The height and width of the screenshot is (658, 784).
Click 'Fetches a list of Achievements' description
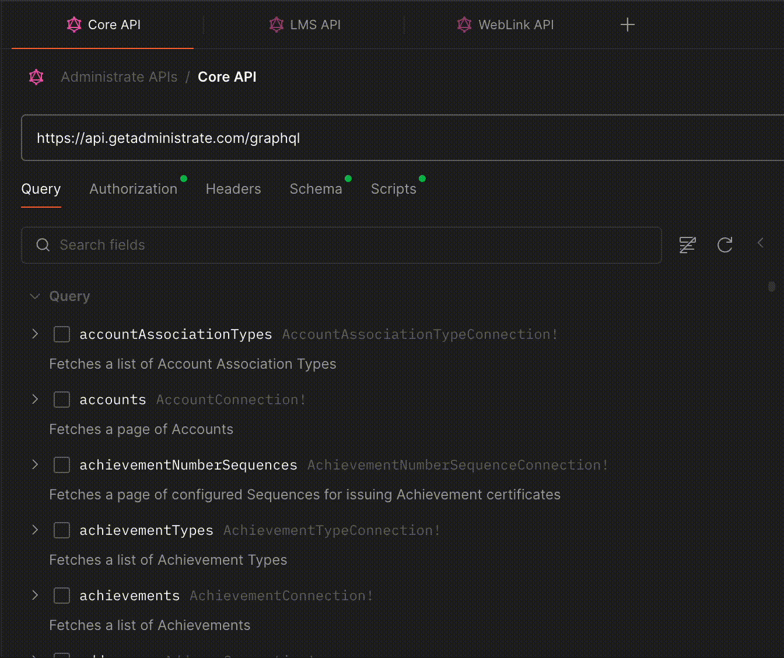[149, 625]
